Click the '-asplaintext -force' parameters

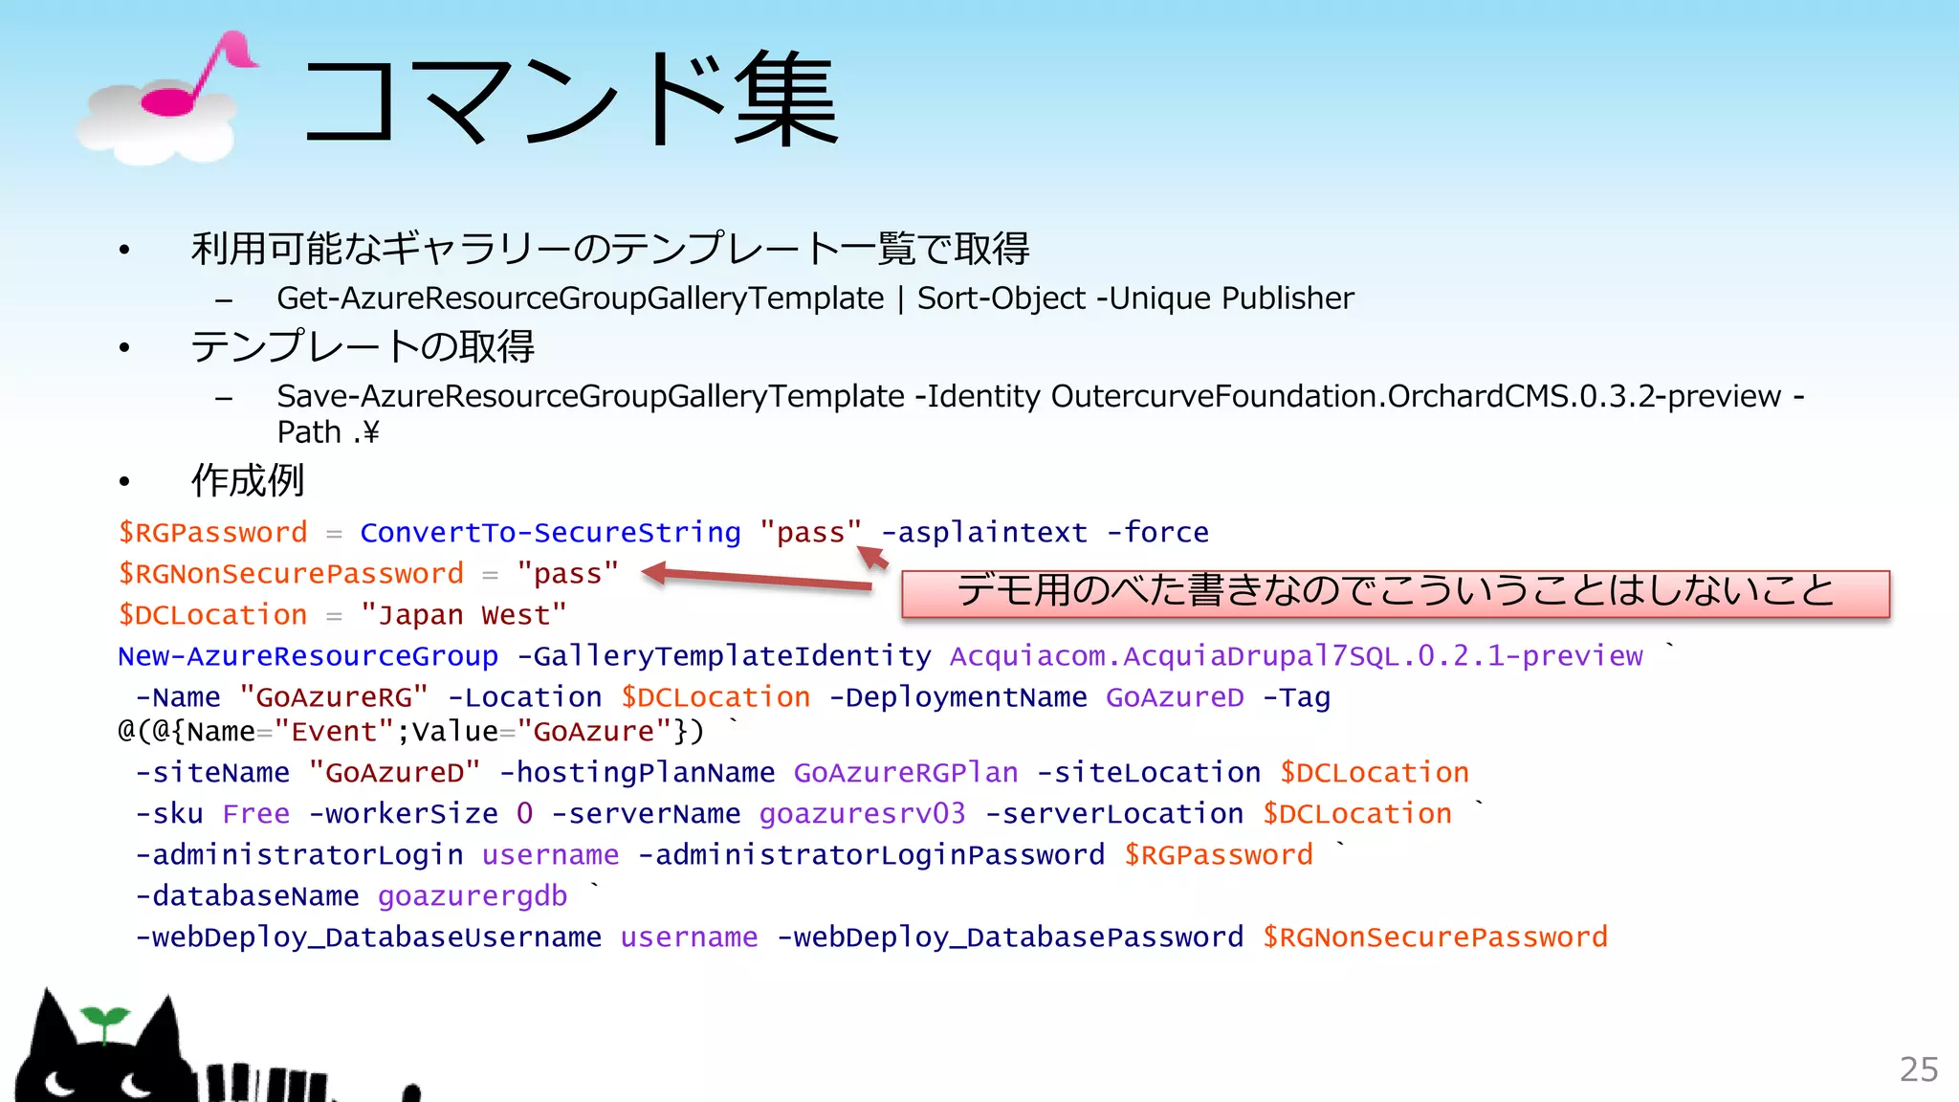point(1045,532)
